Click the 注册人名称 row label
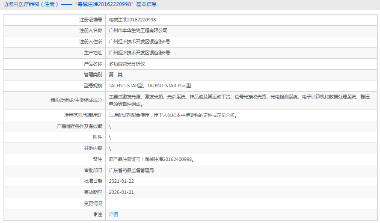The image size is (380, 223). coord(91,30)
